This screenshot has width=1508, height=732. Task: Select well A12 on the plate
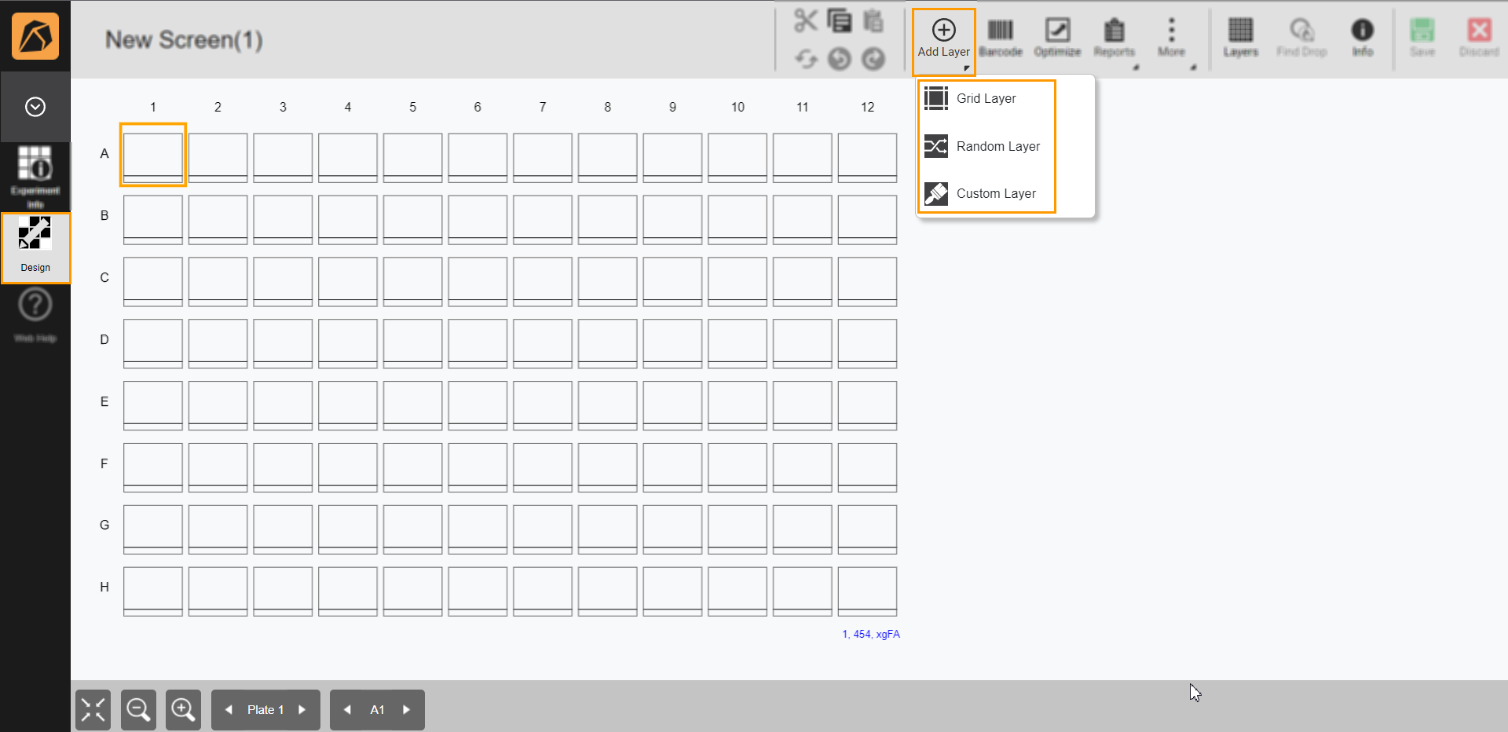coord(867,157)
